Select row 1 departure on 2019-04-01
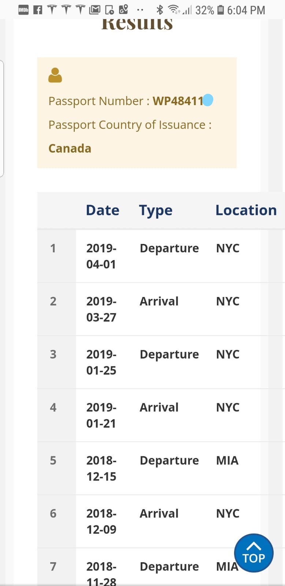The width and height of the screenshot is (285, 586). click(x=161, y=256)
